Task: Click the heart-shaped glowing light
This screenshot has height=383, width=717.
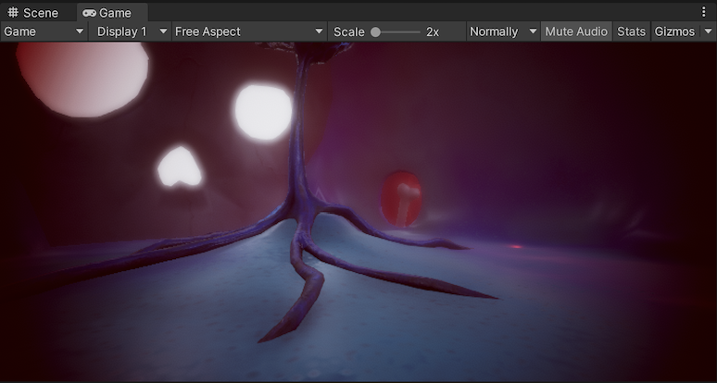Action: click(179, 167)
